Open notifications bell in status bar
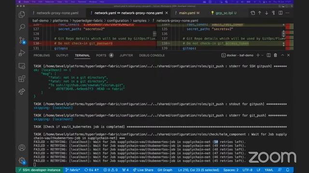309x173 pixels. click(288, 170)
